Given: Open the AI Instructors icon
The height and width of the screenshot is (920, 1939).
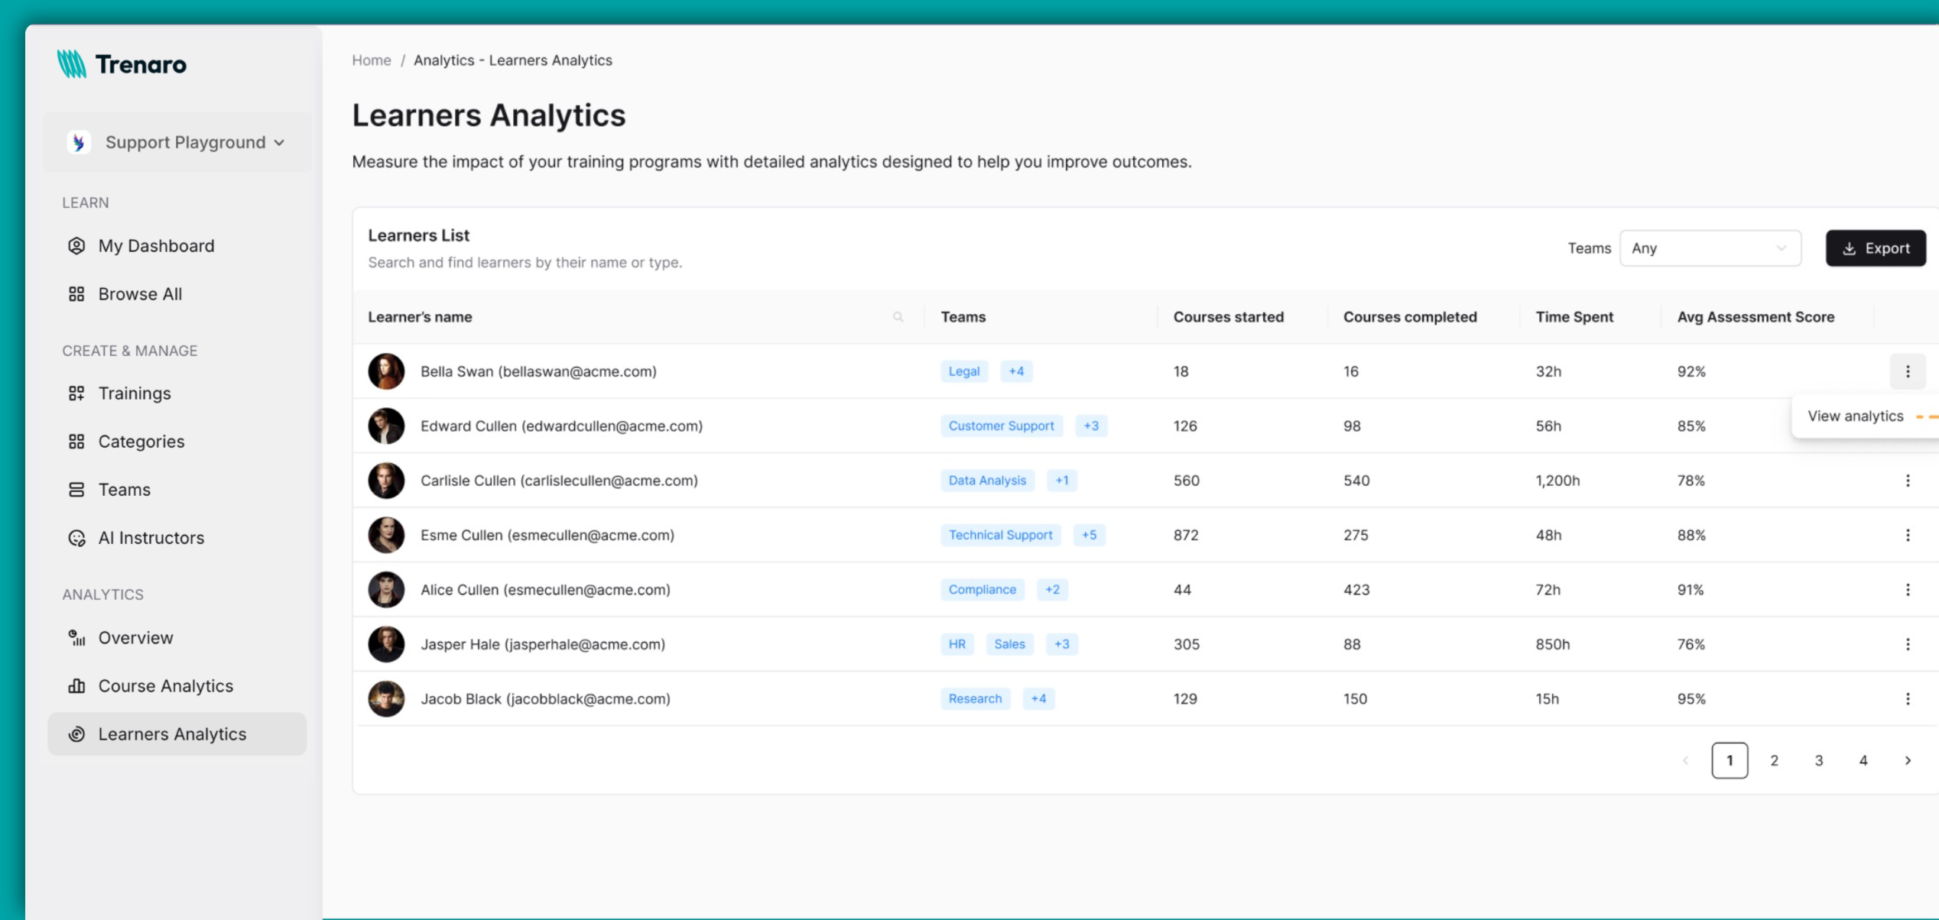Looking at the screenshot, I should click(76, 537).
